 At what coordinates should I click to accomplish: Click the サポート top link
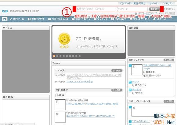click(154, 3)
